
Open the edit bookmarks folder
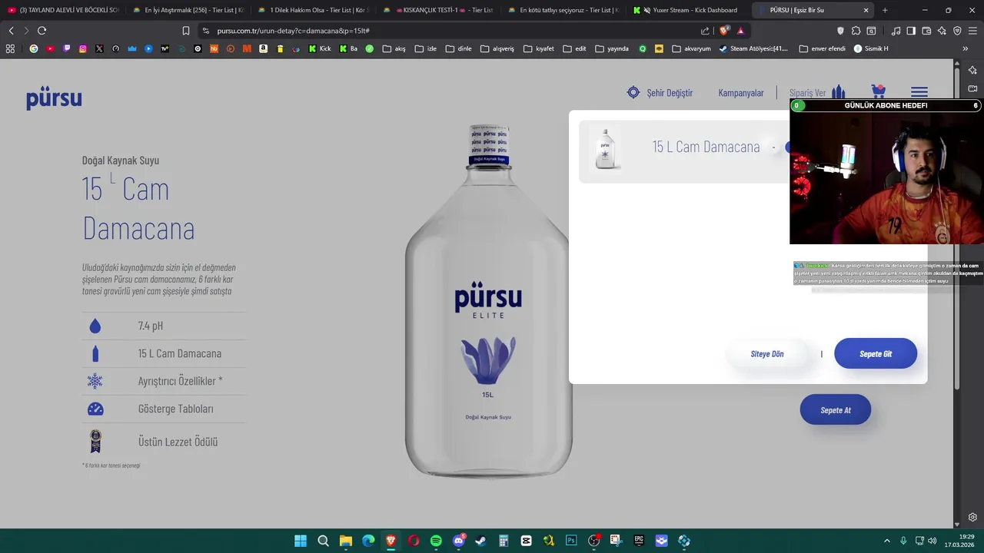pyautogui.click(x=575, y=48)
